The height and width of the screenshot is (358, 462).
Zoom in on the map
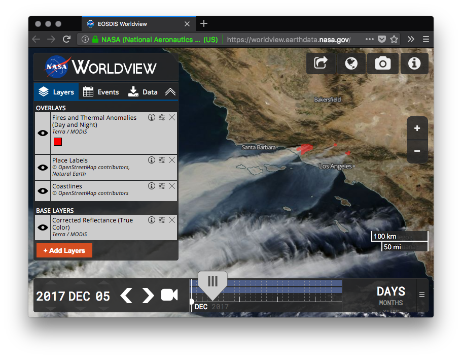[x=417, y=128]
